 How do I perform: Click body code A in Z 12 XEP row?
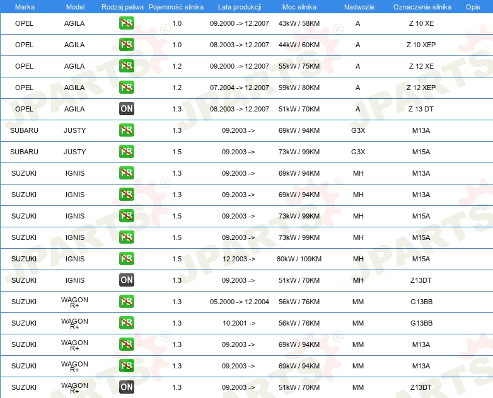click(x=358, y=88)
